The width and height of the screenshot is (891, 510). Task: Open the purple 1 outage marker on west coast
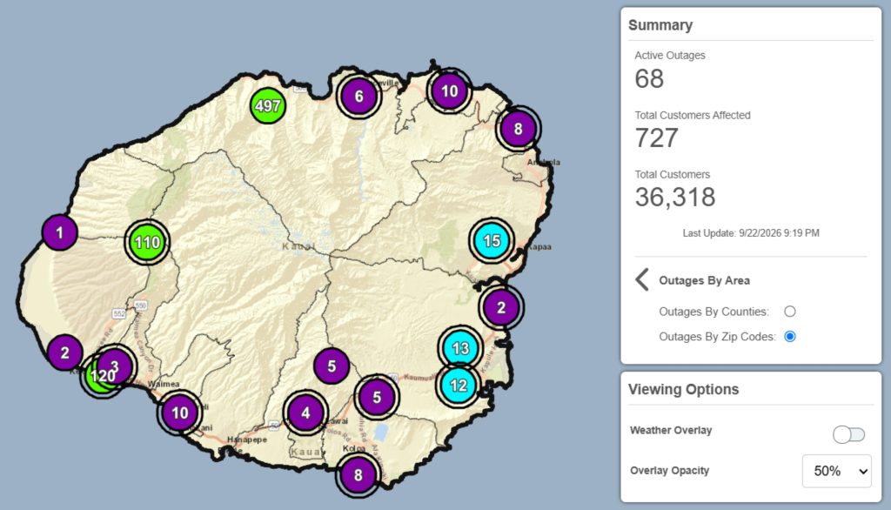coord(60,232)
